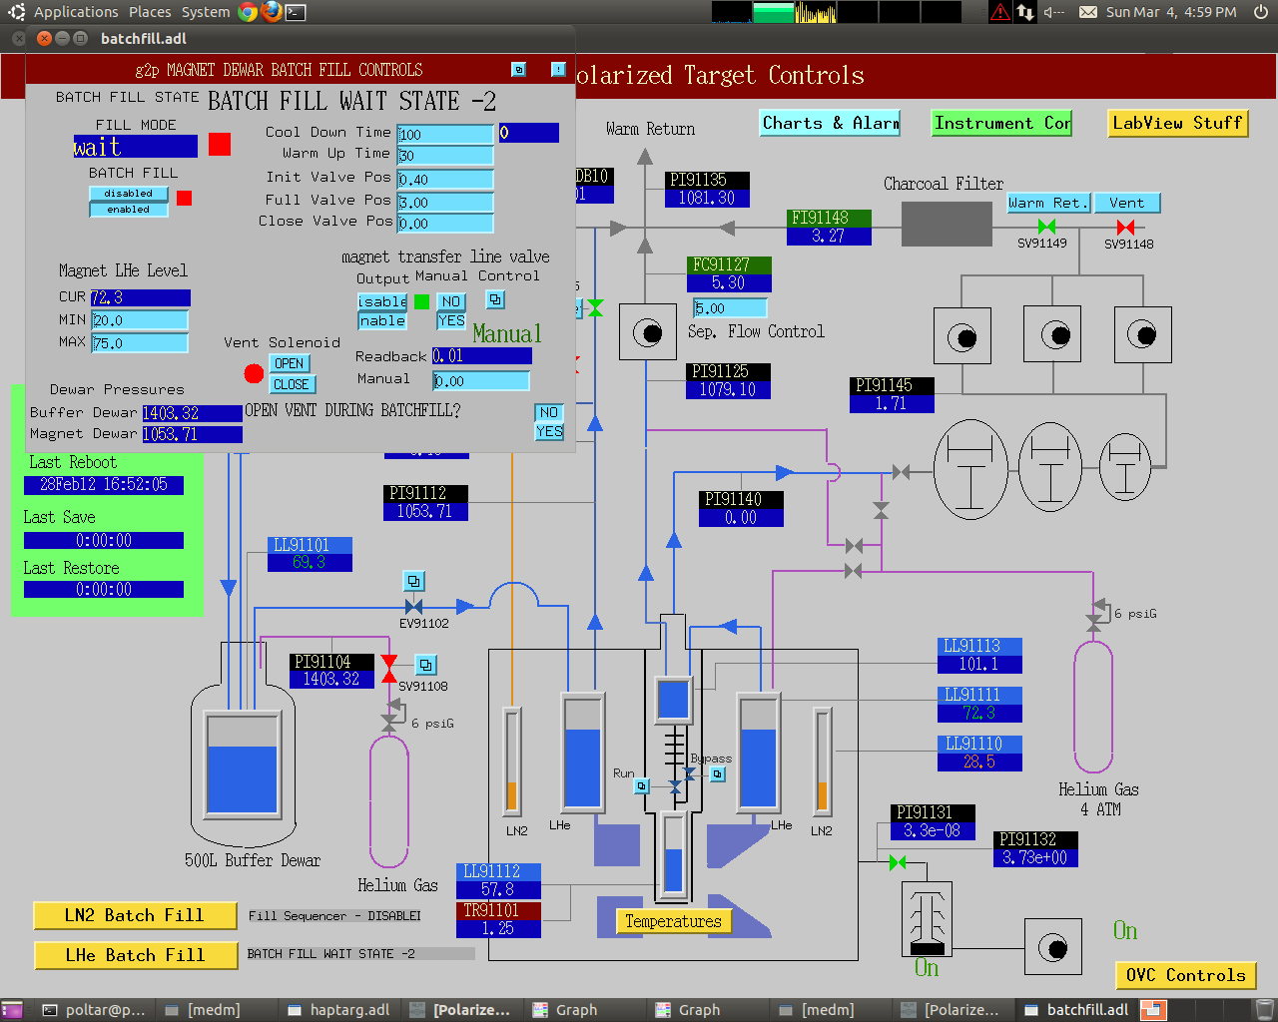The height and width of the screenshot is (1022, 1278).
Task: Open related display icon above EV91102 valve
Action: [x=413, y=581]
